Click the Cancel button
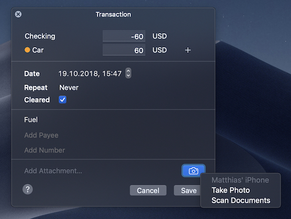291x219 pixels. 148,190
